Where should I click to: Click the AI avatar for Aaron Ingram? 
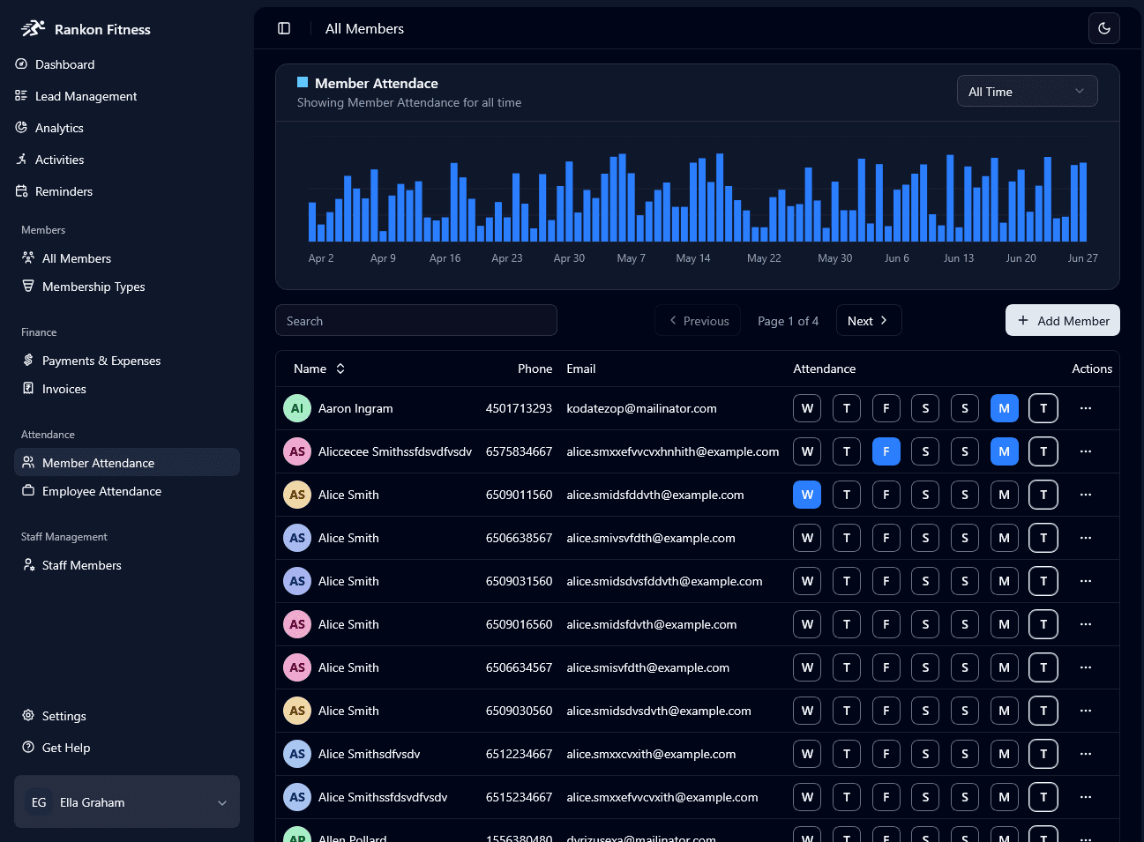tap(297, 408)
